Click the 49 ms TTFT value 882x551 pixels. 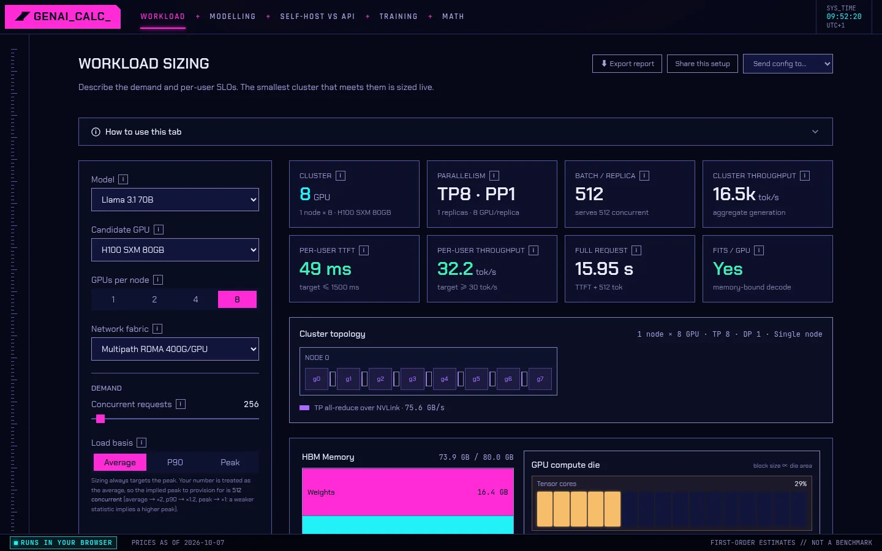coord(325,269)
